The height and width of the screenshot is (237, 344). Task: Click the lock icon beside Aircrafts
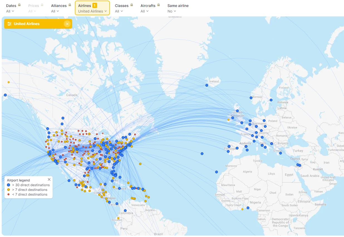(158, 5)
